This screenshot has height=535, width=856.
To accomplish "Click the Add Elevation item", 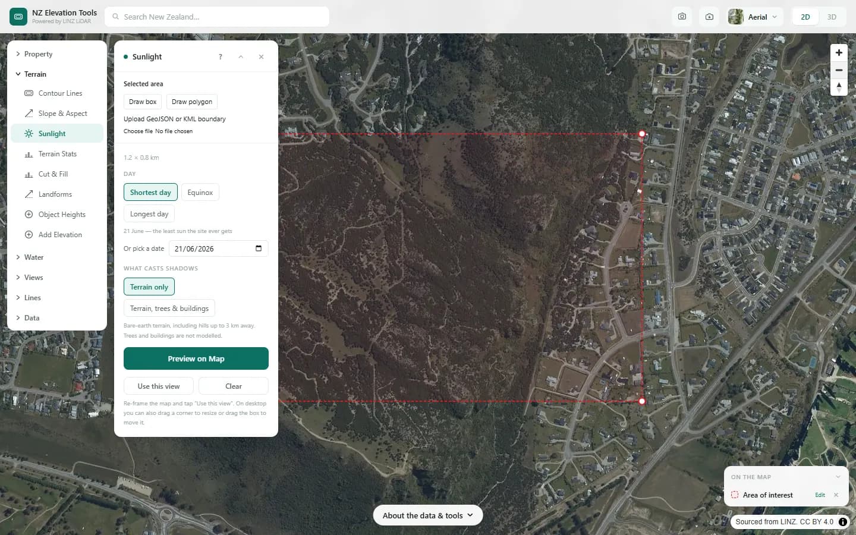I will pyautogui.click(x=57, y=235).
